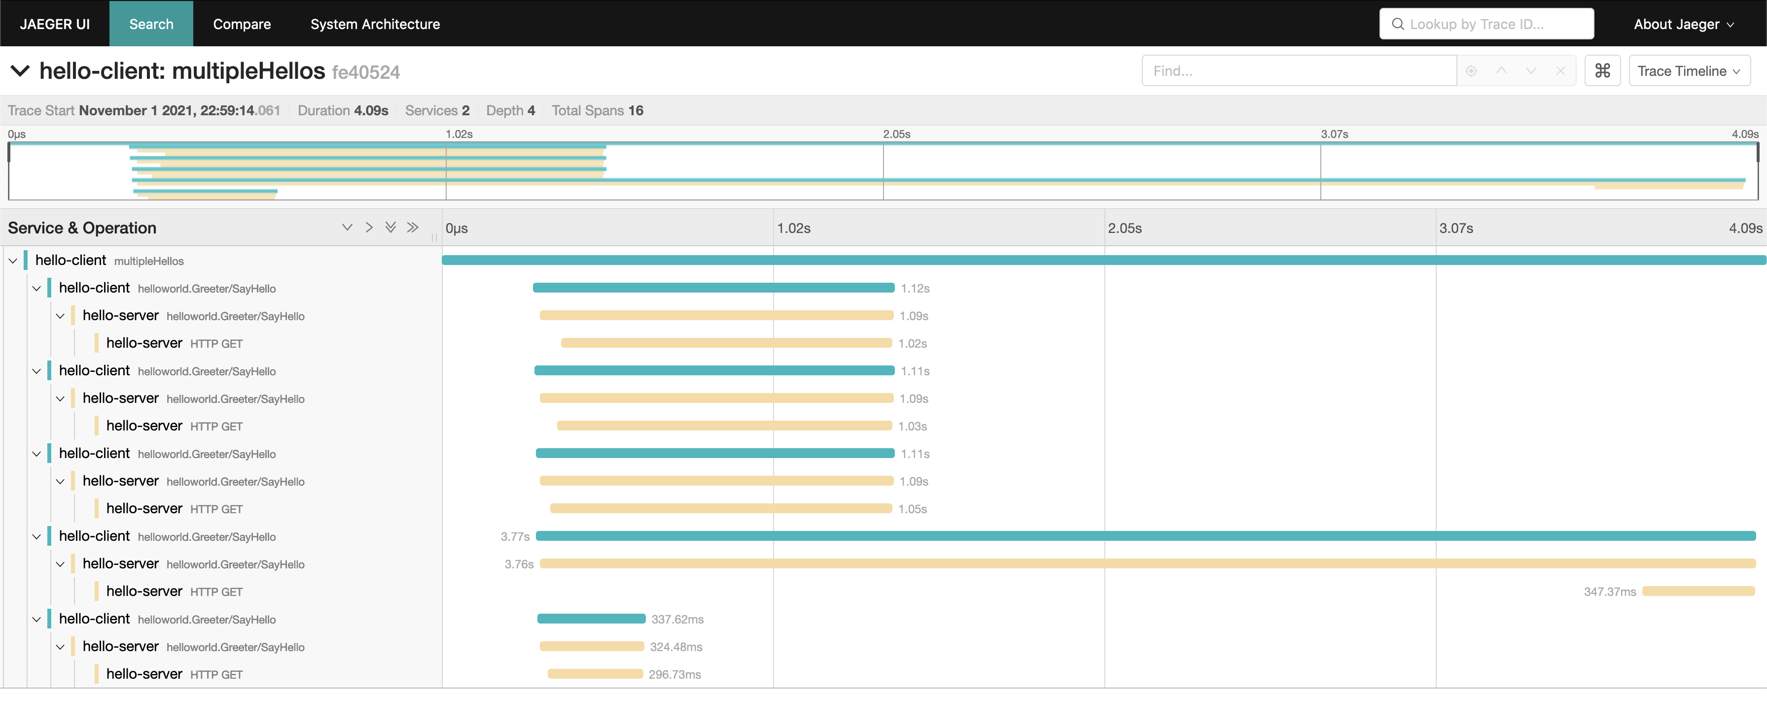The height and width of the screenshot is (724, 1767).
Task: Click the locate search results target icon
Action: (1471, 70)
